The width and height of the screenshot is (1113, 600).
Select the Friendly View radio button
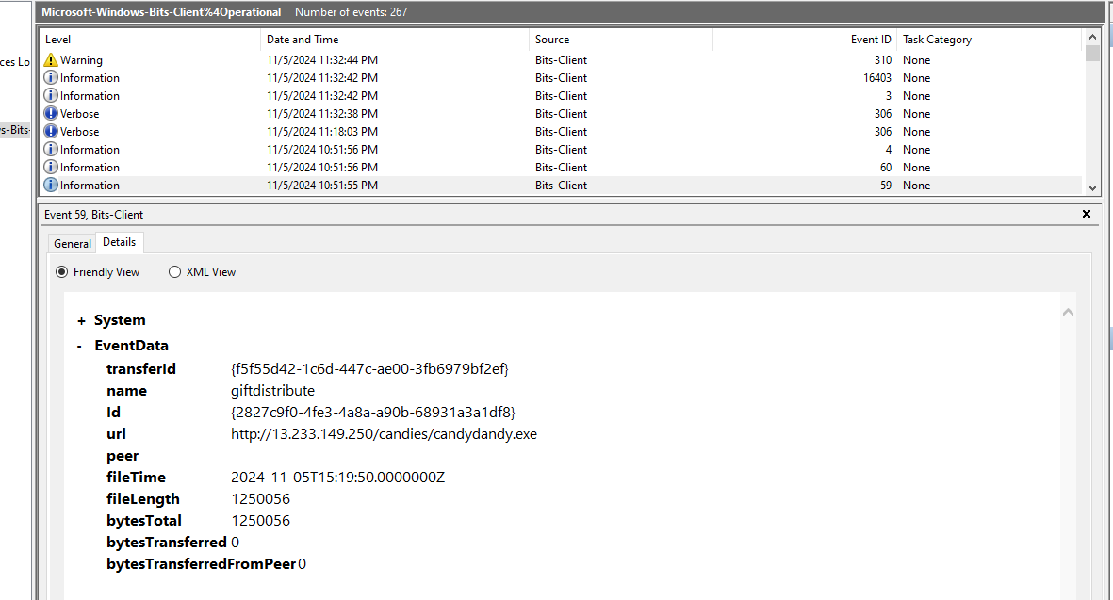62,272
